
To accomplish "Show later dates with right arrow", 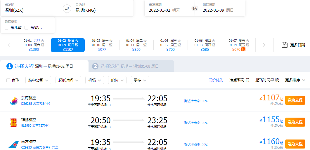I will point(264,45).
